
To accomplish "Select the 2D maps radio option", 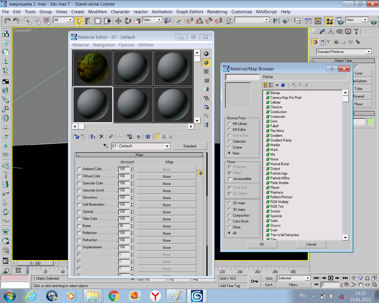I will click(229, 203).
